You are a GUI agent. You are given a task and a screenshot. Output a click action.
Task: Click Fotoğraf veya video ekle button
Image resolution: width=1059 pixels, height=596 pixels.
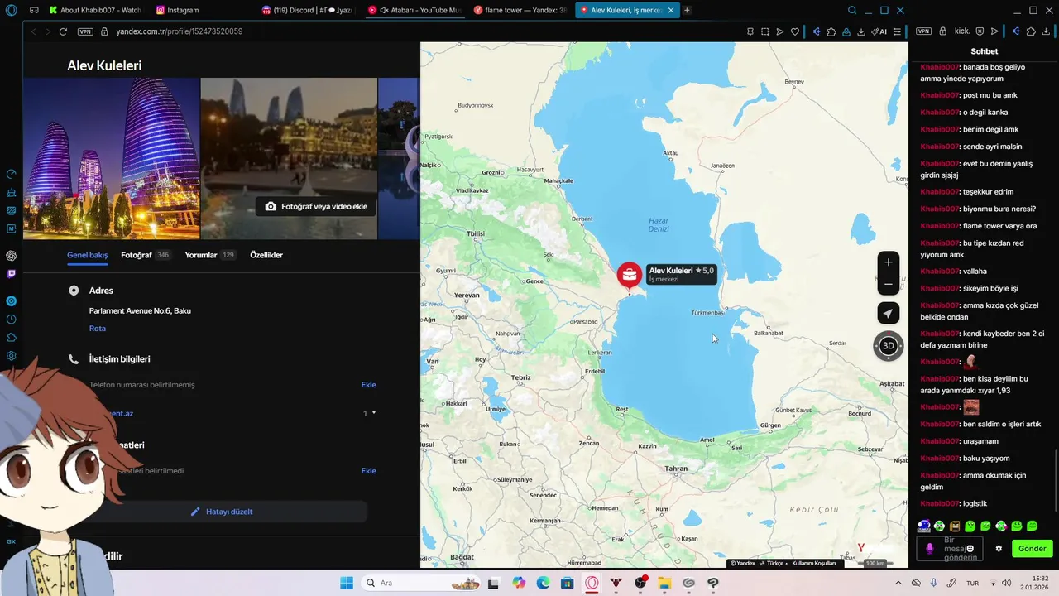pos(316,206)
